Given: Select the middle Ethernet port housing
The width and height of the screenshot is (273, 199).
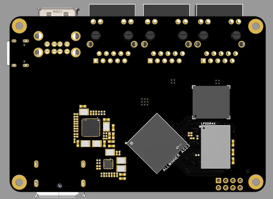Looking at the screenshot, I should click(166, 10).
